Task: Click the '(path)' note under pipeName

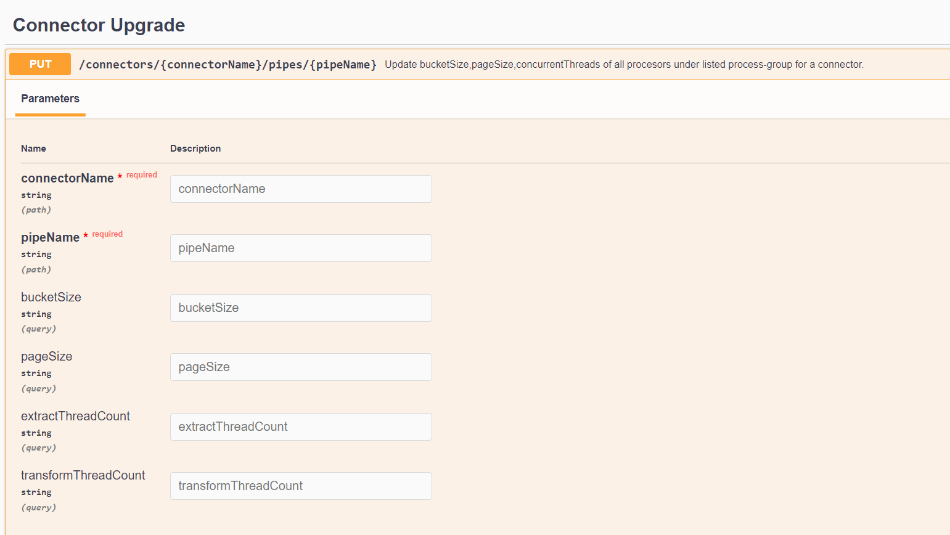Action: (x=36, y=270)
